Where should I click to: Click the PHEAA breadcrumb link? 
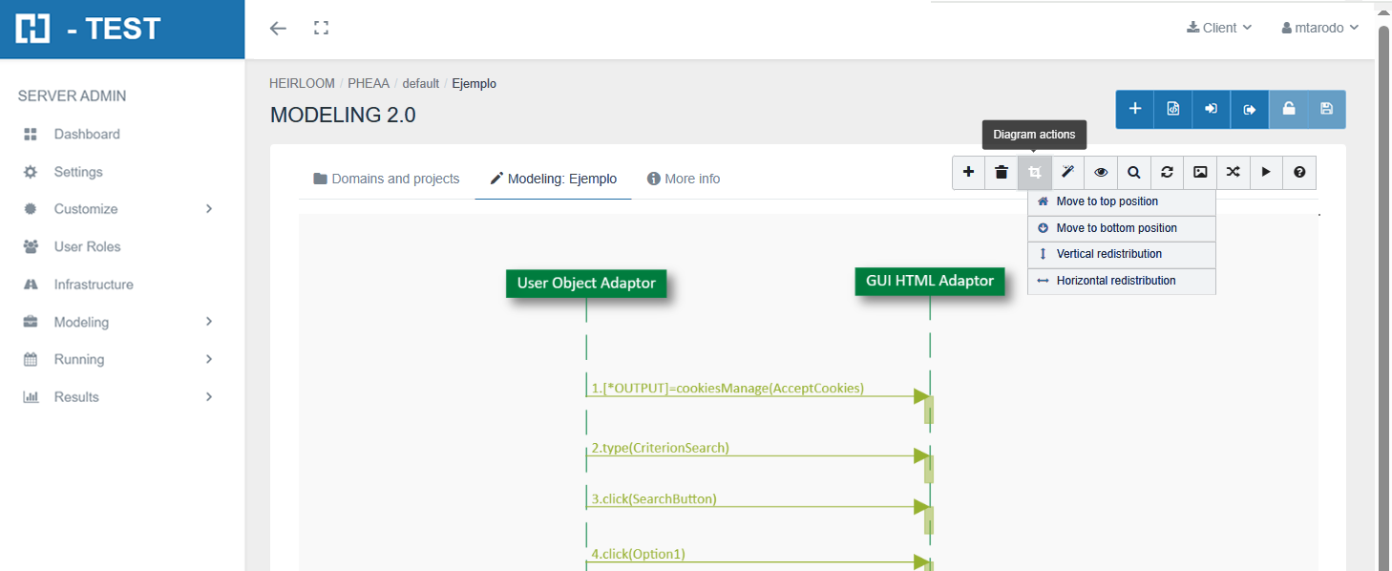point(369,84)
